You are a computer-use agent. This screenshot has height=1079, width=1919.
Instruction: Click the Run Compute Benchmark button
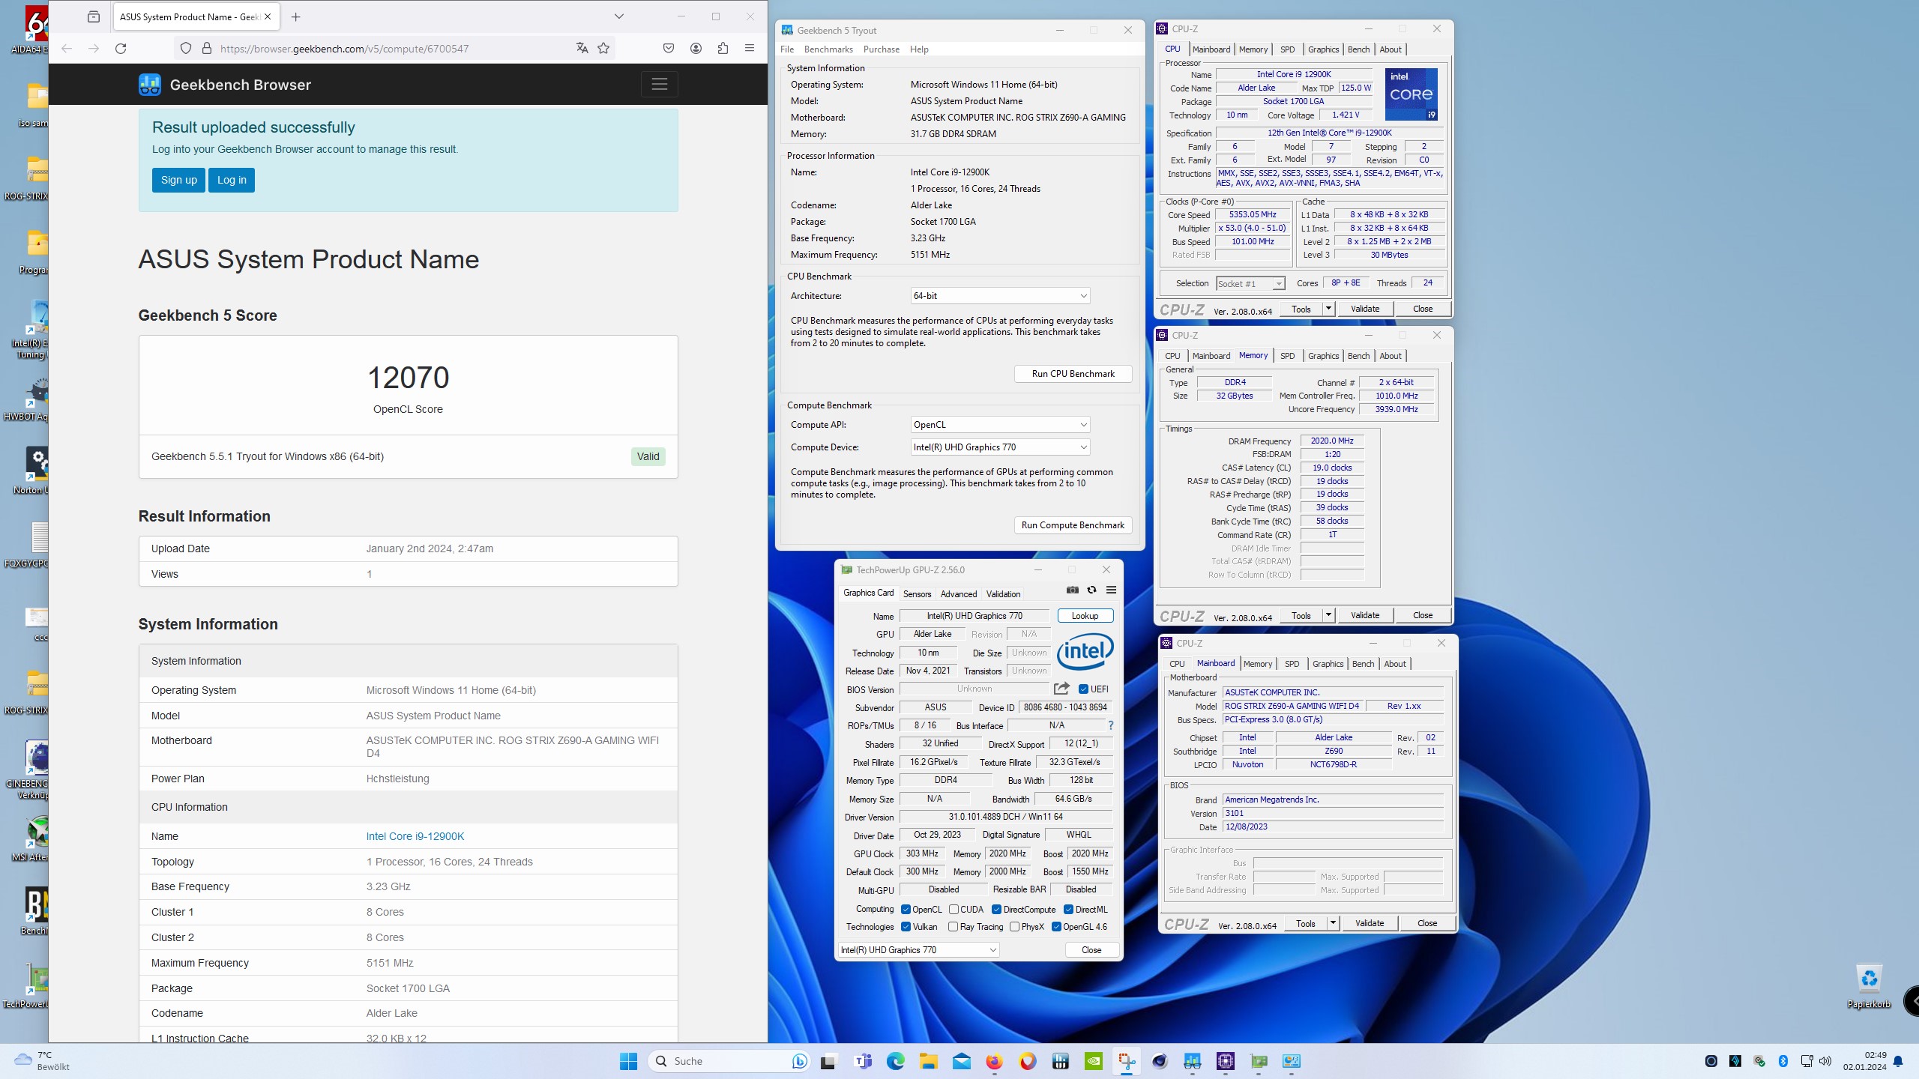point(1073,525)
